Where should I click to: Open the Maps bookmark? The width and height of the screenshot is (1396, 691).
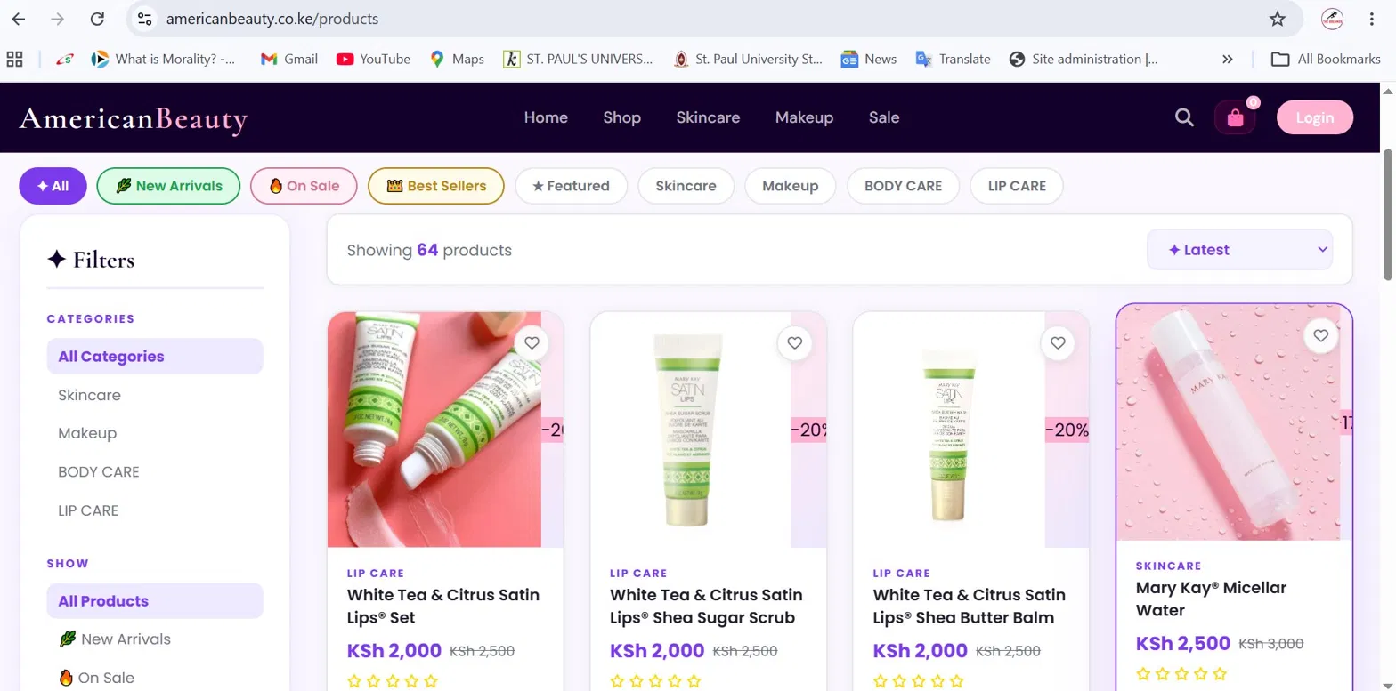tap(457, 60)
